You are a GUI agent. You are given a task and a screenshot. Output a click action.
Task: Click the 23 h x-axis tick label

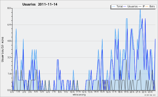[x=150, y=92]
